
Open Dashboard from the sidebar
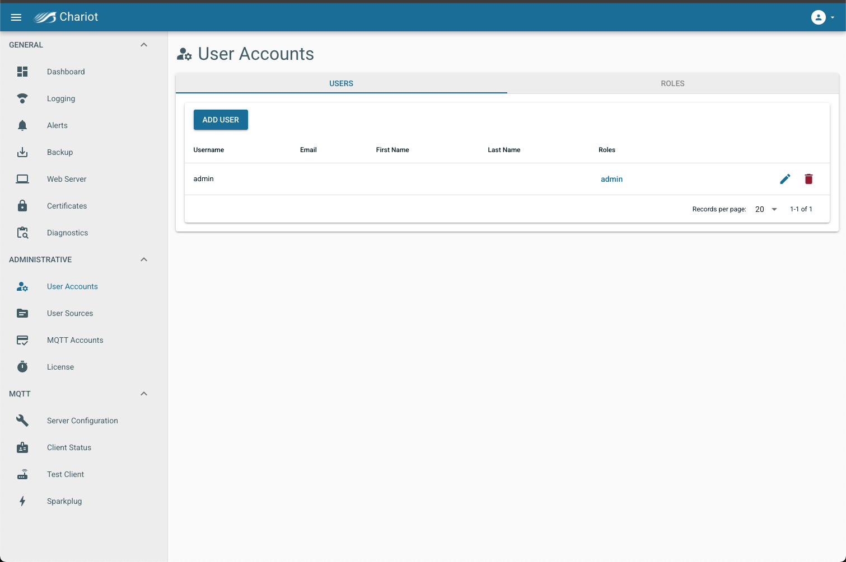tap(66, 72)
